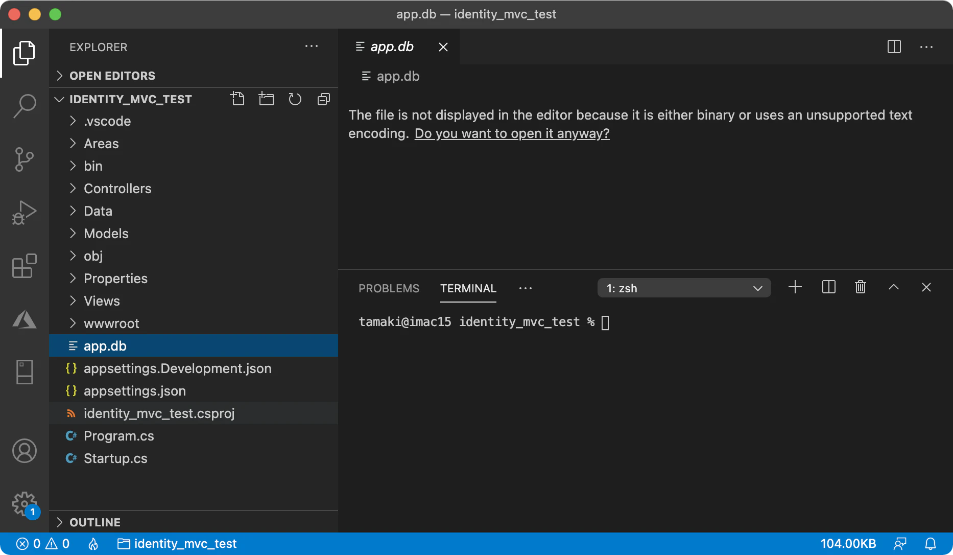Open the Source Control view

(x=25, y=159)
